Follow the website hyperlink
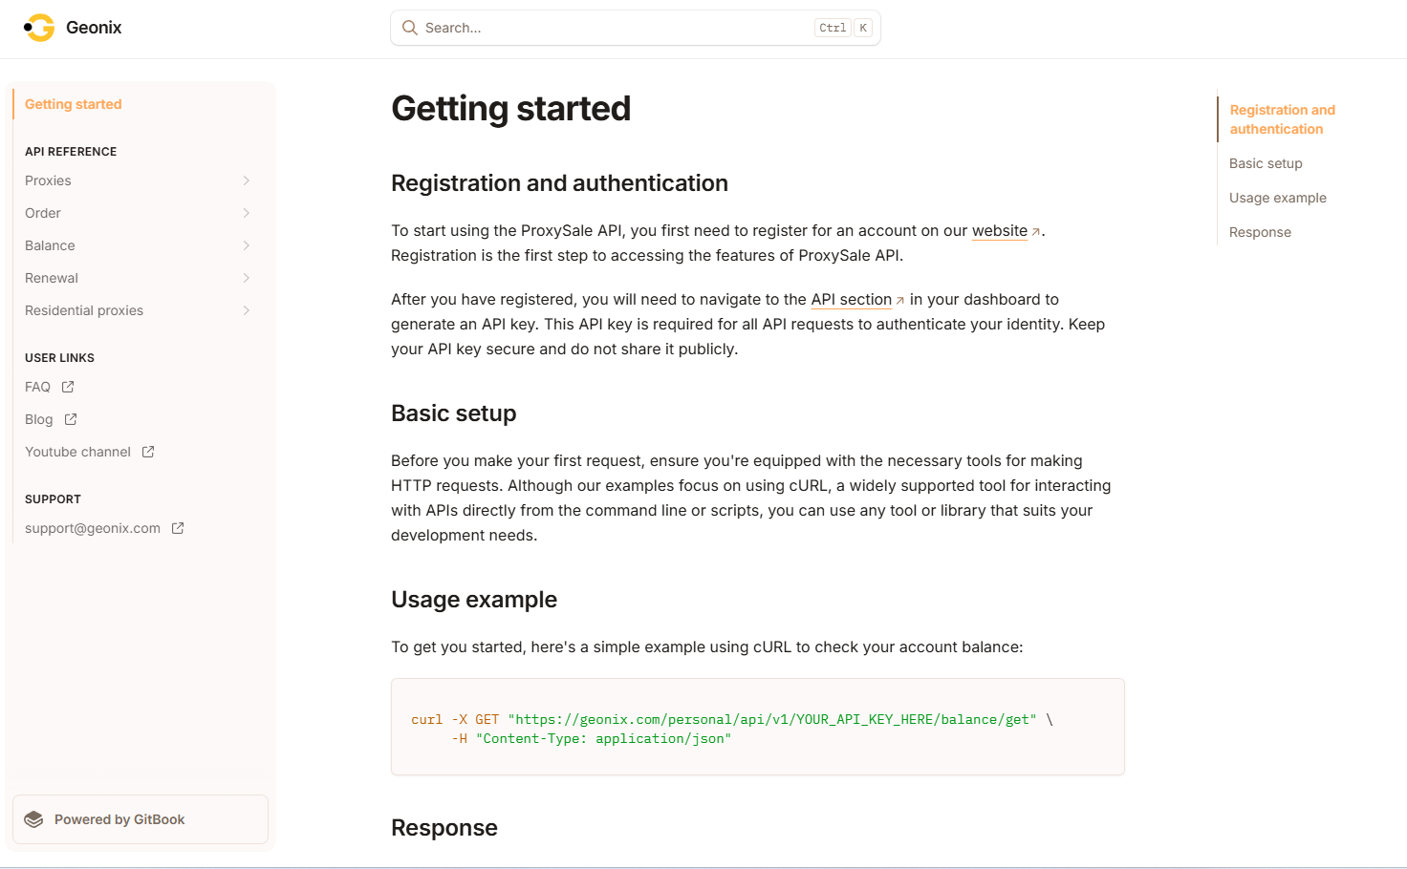The height and width of the screenshot is (869, 1407). [999, 231]
